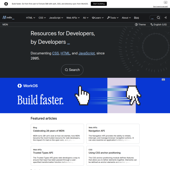
Task: Click the AD badge in top right corner
Action: 165,2
